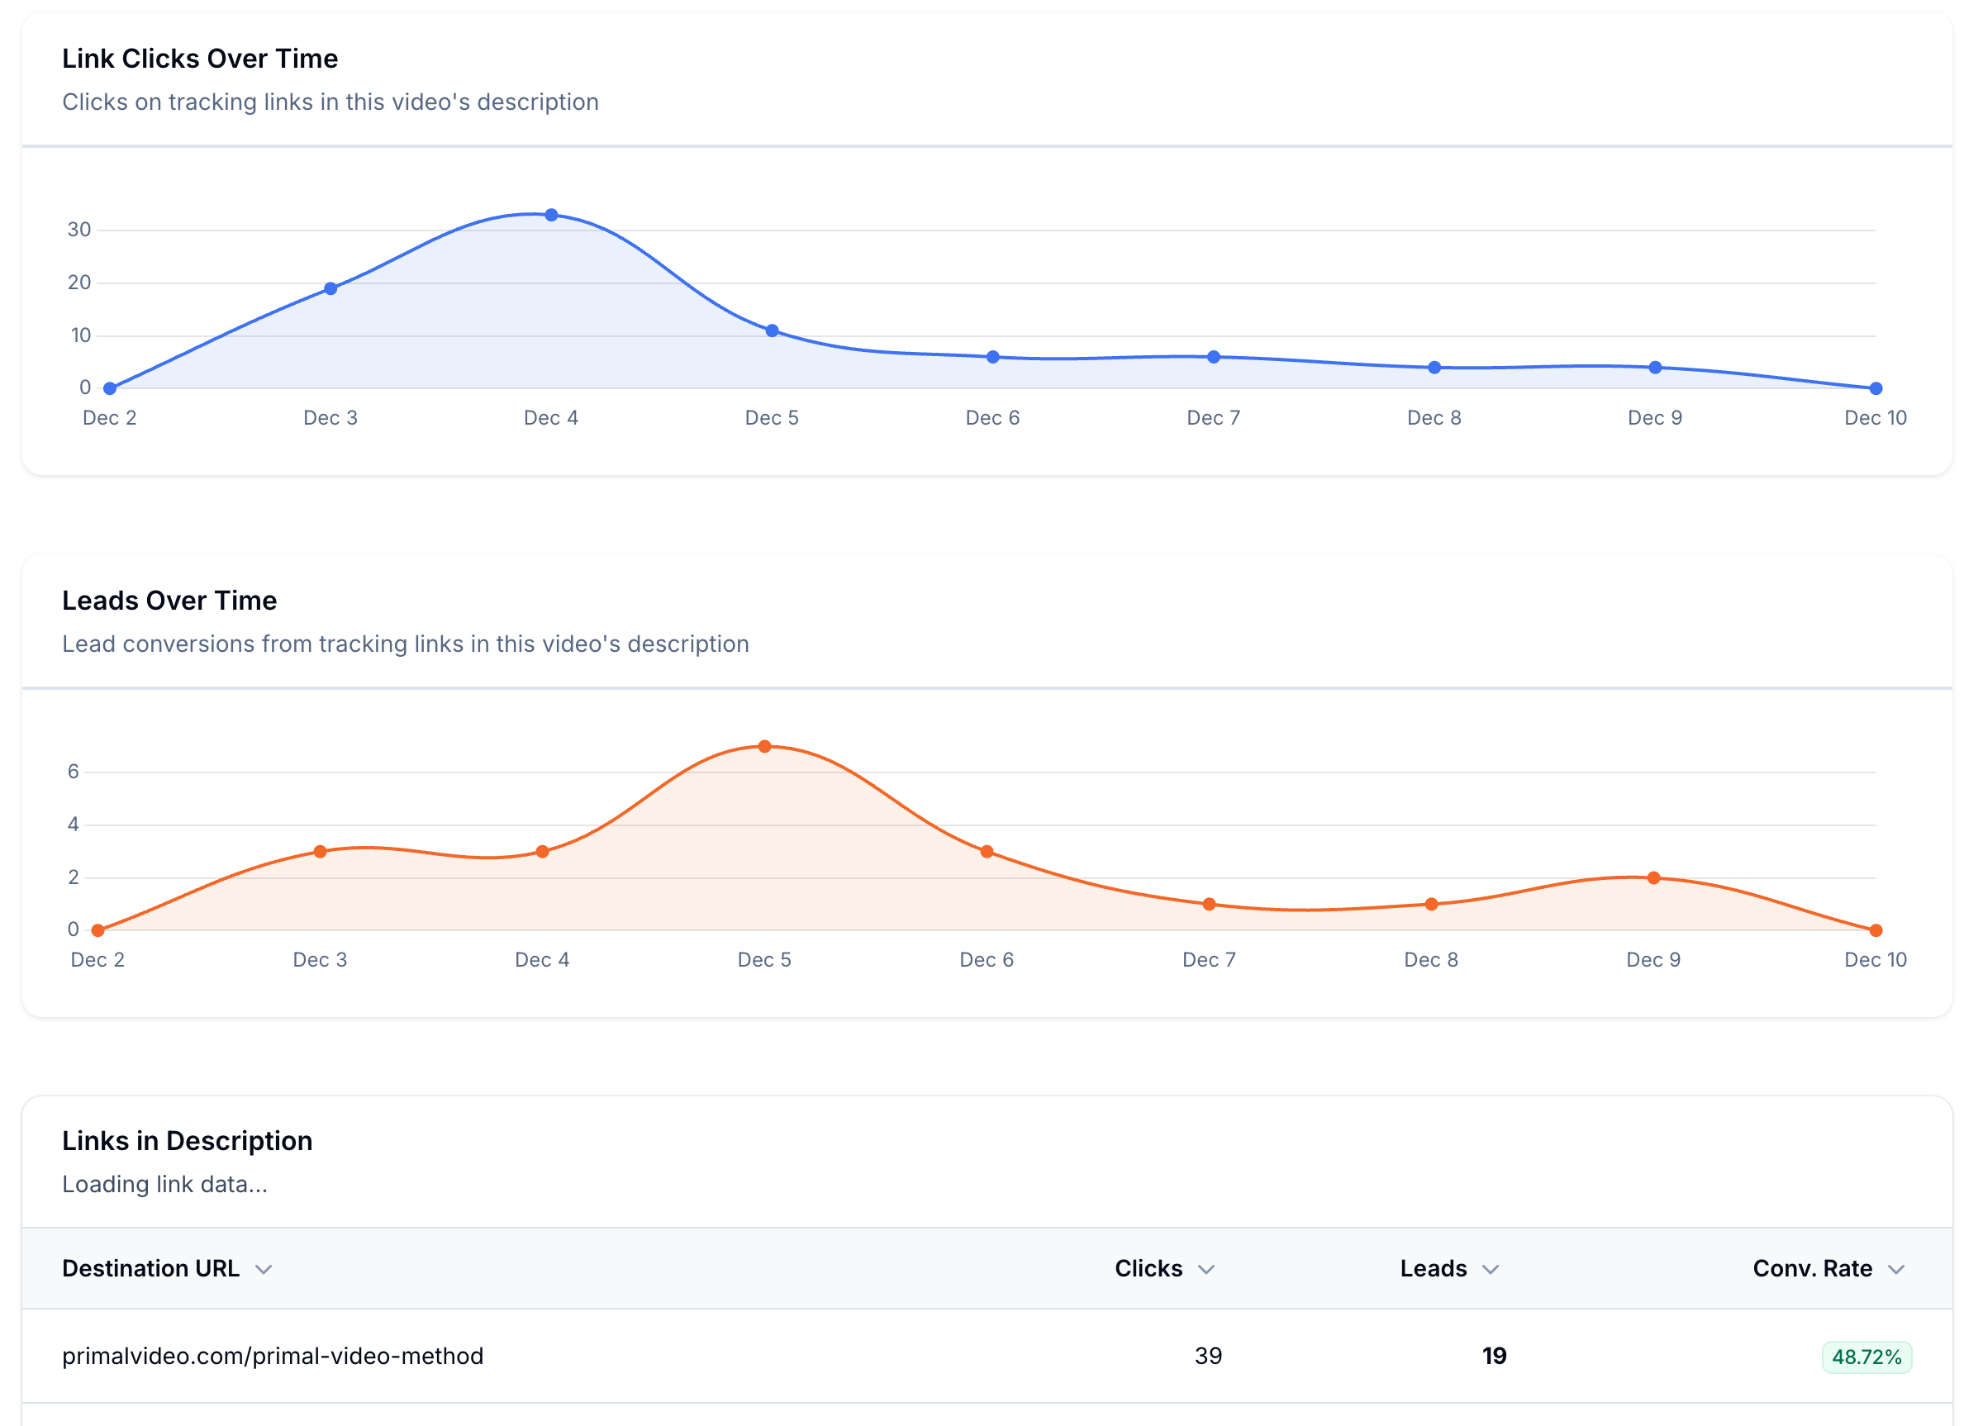Sort the table by the Clicks column
The width and height of the screenshot is (1983, 1426).
pos(1207,1269)
